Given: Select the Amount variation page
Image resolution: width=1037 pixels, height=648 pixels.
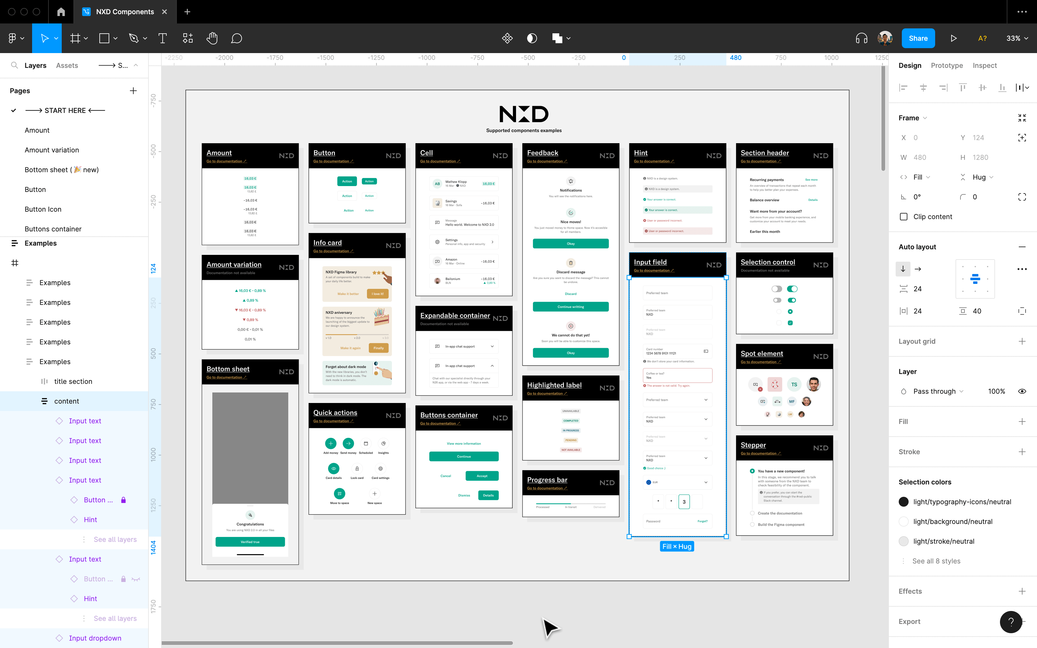Looking at the screenshot, I should 52,150.
